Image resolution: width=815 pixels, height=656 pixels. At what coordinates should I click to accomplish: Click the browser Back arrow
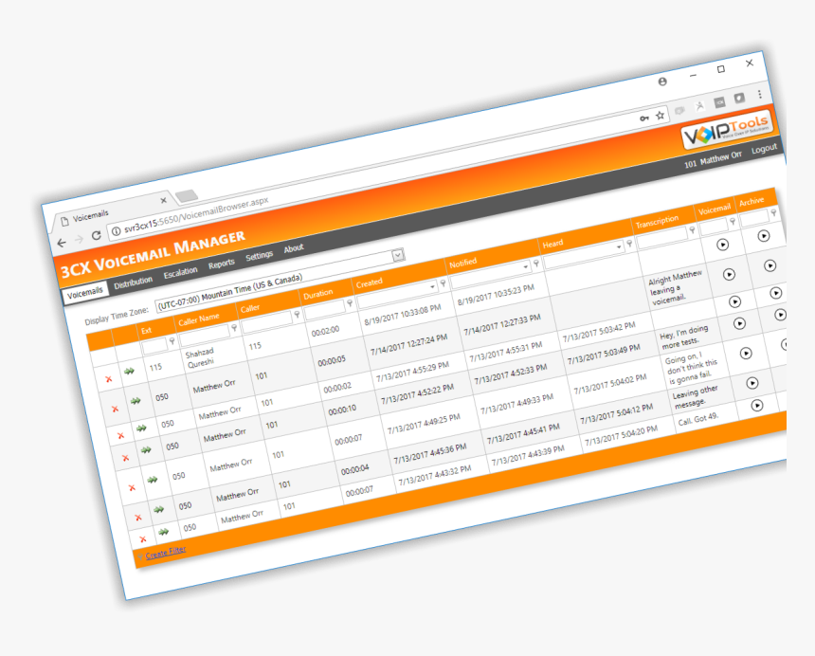(62, 243)
